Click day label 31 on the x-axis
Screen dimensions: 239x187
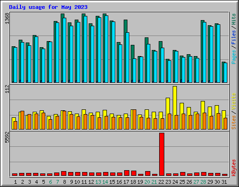pyautogui.click(x=224, y=182)
